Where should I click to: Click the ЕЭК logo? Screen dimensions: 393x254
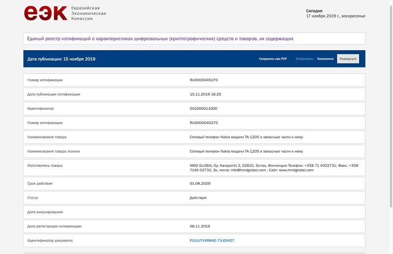pos(45,12)
